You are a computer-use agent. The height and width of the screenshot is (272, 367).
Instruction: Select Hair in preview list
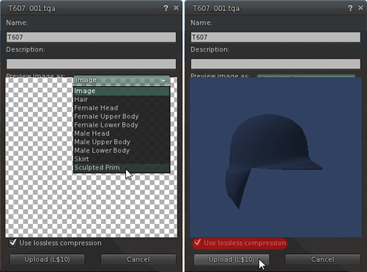click(x=121, y=100)
